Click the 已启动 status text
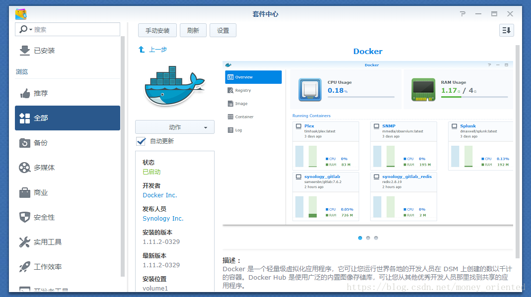Viewport: 531px width, 297px height. coord(152,172)
